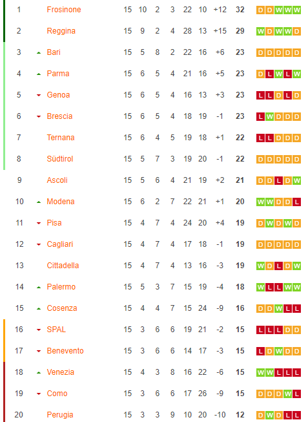Click Frosinone's 32 points value
Screen dimensions: 308x422
coord(240,10)
